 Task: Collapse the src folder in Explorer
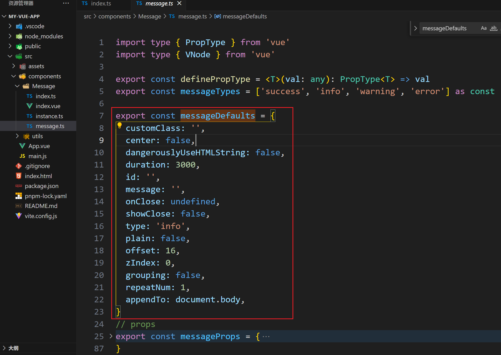(10, 56)
